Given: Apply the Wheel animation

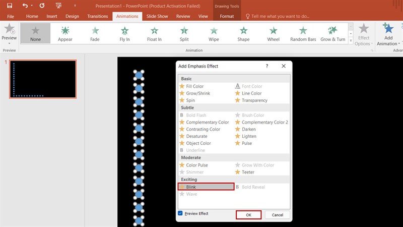Looking at the screenshot, I should (x=273, y=33).
